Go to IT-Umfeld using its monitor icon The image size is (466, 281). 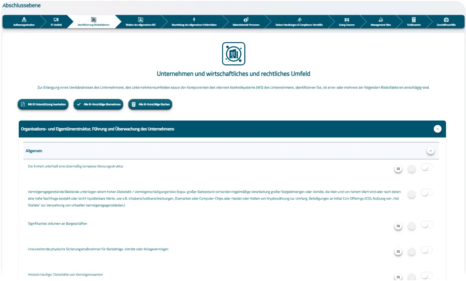[56, 19]
